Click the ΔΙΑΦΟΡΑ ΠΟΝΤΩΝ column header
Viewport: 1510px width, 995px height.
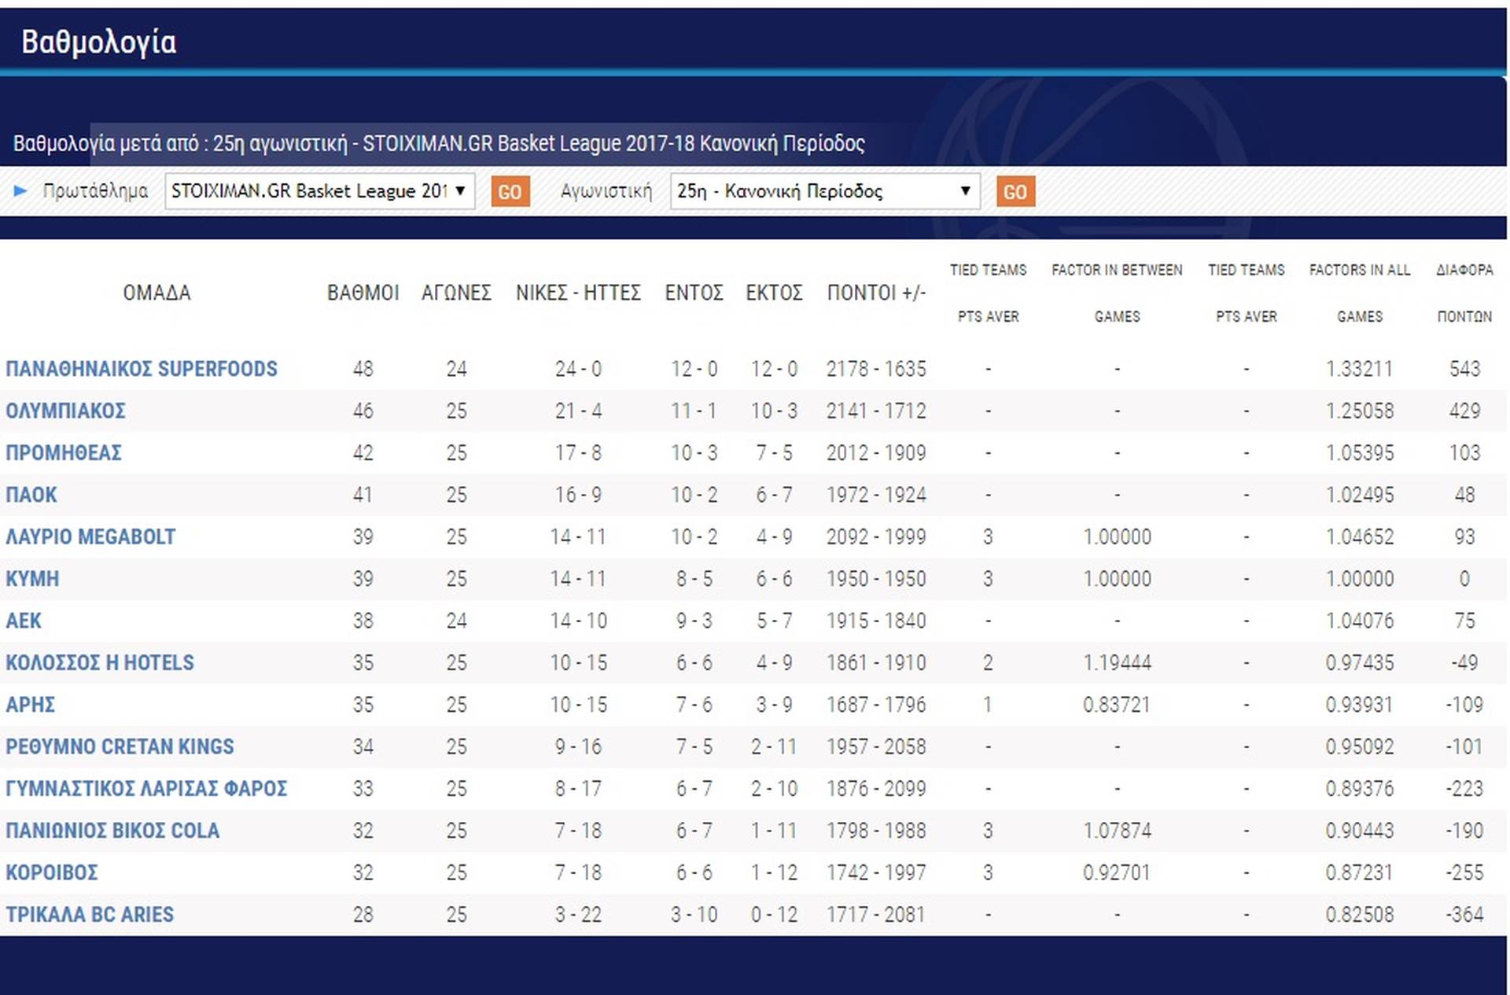[x=1464, y=293]
